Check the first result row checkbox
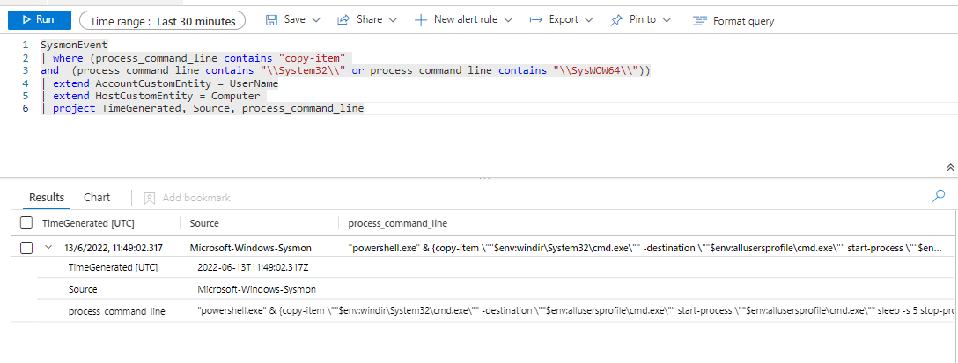958x363 pixels. point(26,248)
